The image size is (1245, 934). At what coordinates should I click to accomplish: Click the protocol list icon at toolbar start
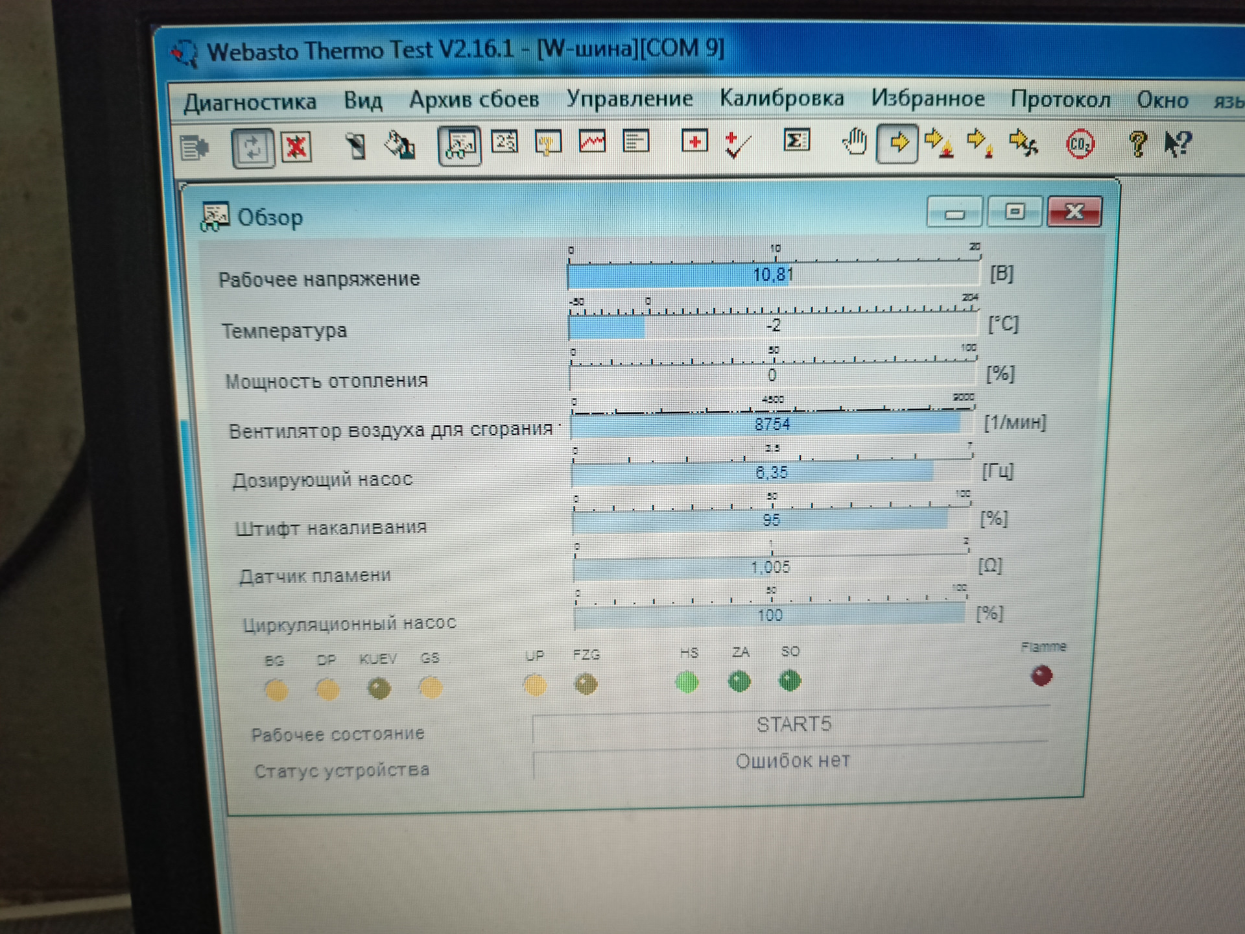194,149
